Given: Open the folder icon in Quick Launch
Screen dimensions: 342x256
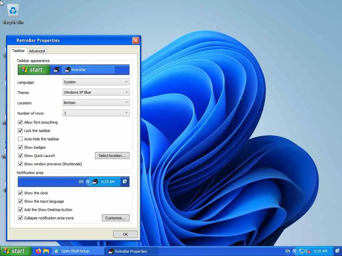Looking at the screenshot, I should point(46,251).
